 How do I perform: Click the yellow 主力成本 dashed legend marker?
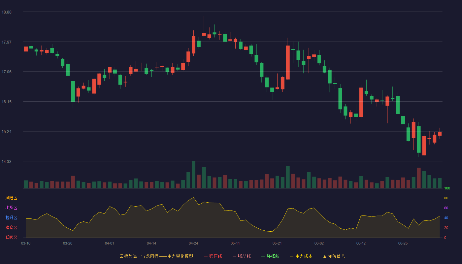click(x=291, y=256)
